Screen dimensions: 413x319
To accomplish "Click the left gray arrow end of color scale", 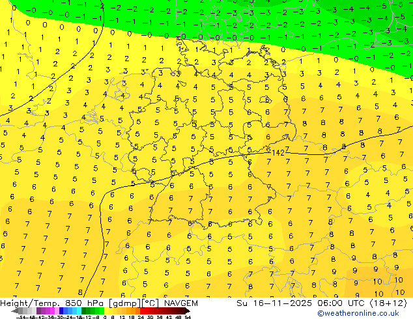I will [15, 311].
